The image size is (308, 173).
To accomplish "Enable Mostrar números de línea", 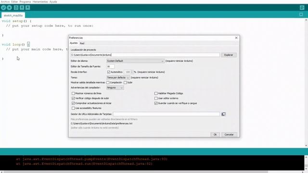I will tap(73, 93).
